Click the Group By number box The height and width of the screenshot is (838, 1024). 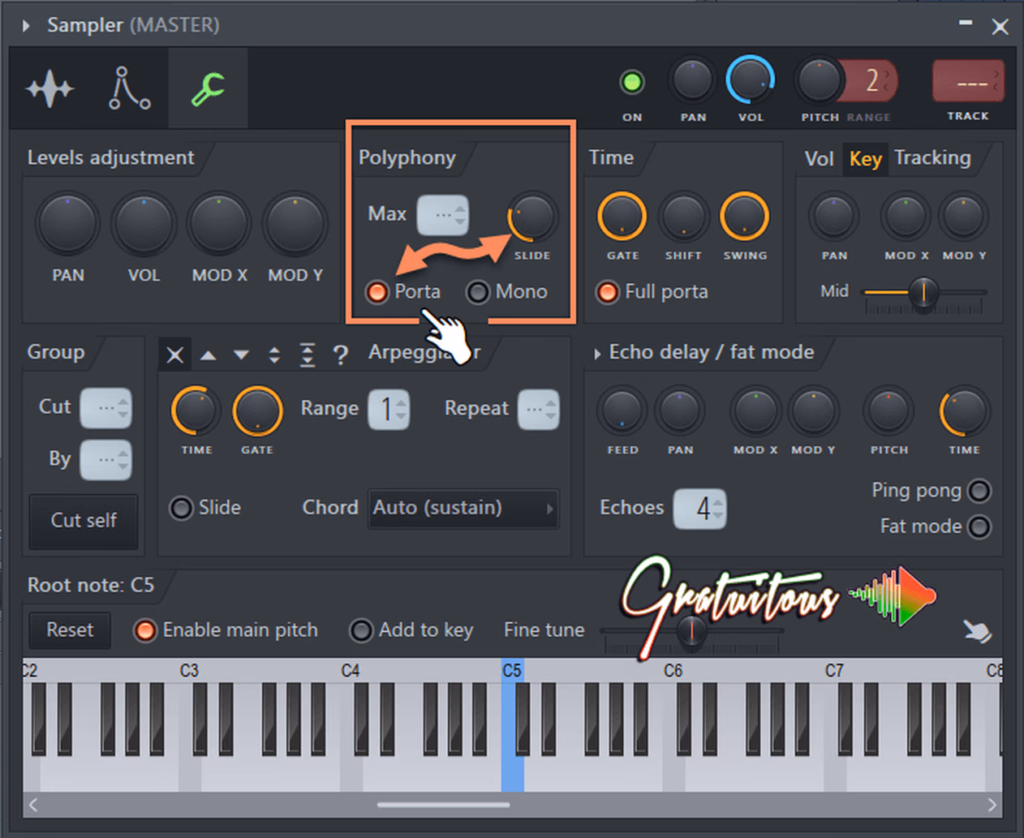coord(105,460)
